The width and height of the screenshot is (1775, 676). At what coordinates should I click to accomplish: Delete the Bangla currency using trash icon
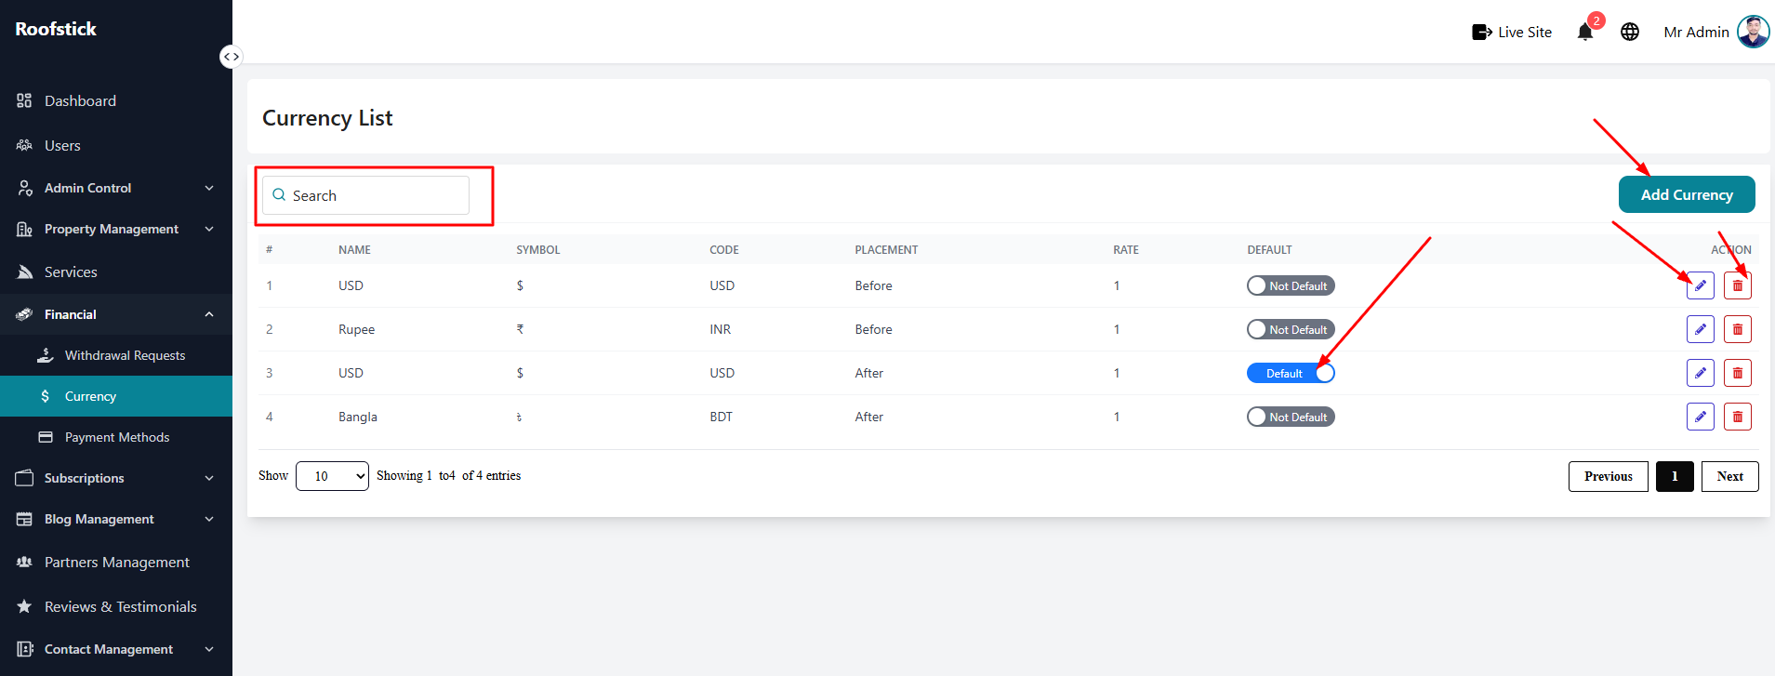tap(1738, 417)
